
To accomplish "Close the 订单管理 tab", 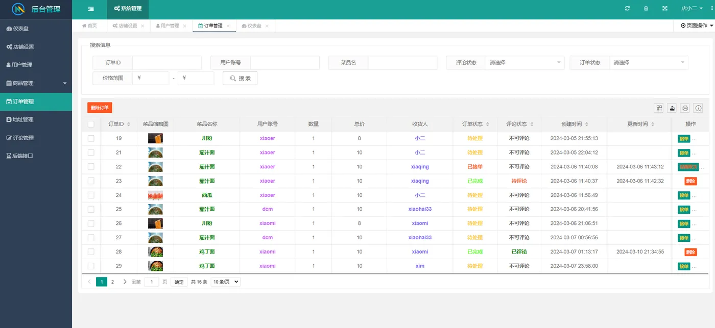I will tap(228, 26).
